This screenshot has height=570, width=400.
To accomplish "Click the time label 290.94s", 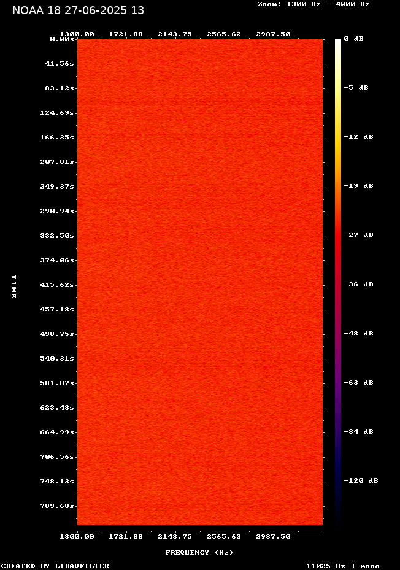I will tap(57, 211).
